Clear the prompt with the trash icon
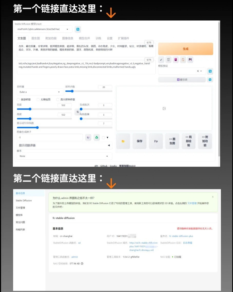Image resolution: width=233 pixels, height=292 pixels. pyautogui.click(x=168, y=60)
